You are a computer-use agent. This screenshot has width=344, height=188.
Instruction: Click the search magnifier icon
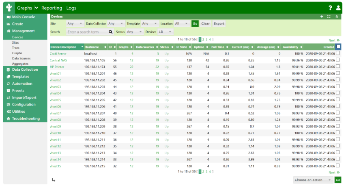pyautogui.click(x=111, y=32)
